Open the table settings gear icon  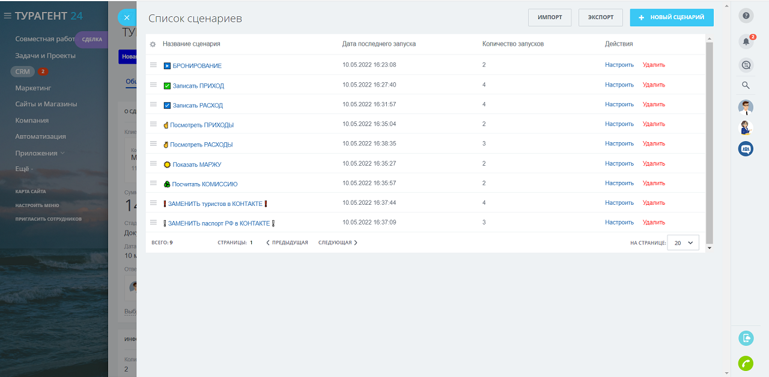pyautogui.click(x=153, y=44)
